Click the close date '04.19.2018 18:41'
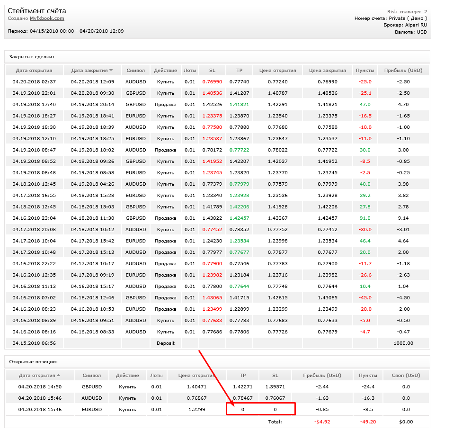Screen dimensions: 471x431 click(x=92, y=116)
